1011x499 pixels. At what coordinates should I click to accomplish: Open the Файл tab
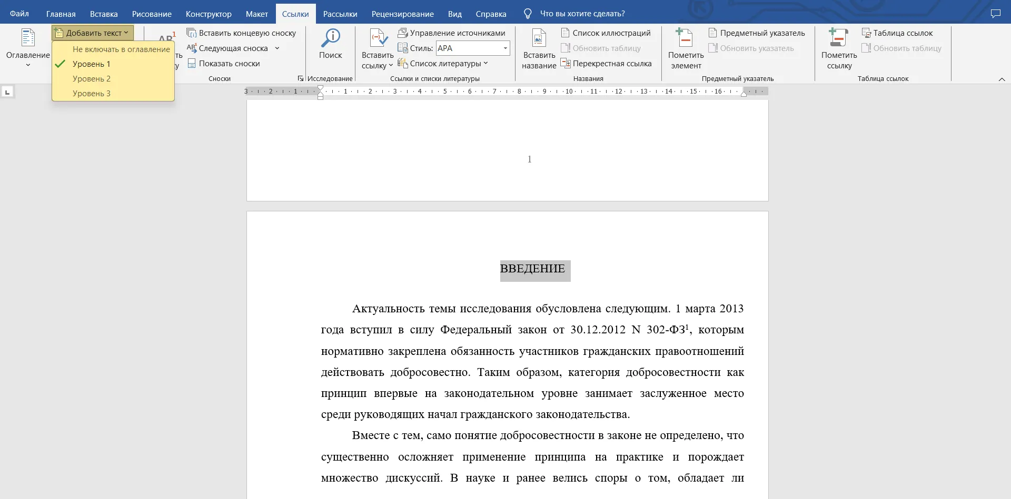pos(19,14)
